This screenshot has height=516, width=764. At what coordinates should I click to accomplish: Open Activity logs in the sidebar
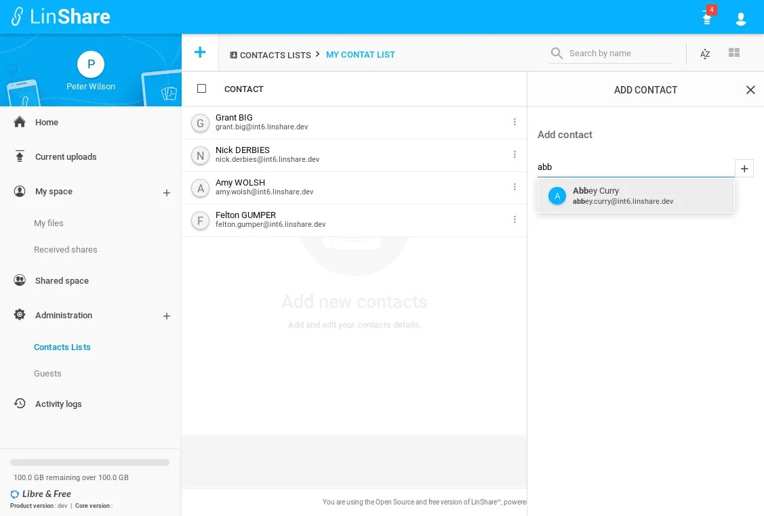pos(58,404)
